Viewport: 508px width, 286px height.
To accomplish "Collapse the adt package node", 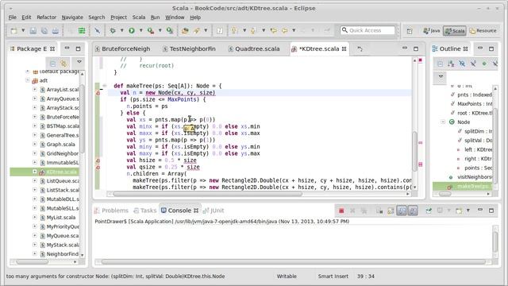I will (28, 80).
